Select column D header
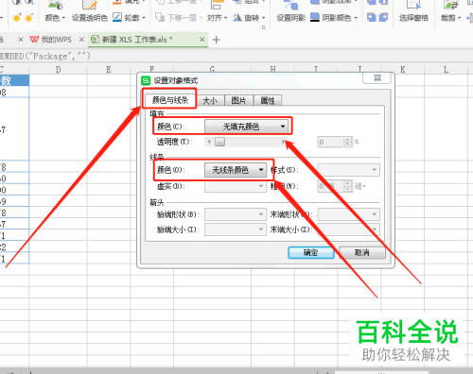473x374 pixels. coord(58,70)
